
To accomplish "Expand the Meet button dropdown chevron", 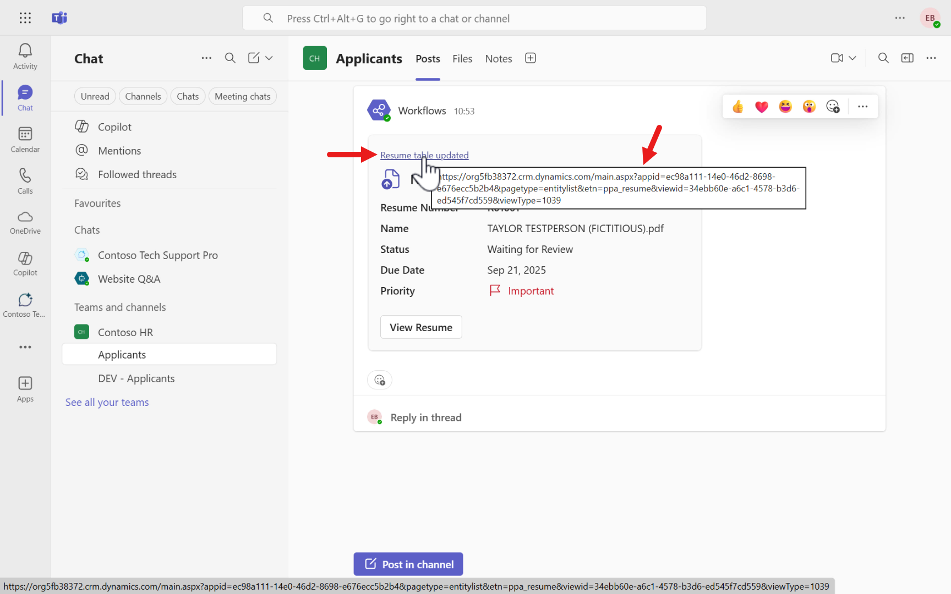I will tap(852, 58).
